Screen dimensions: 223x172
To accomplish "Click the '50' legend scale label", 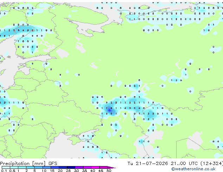I will coord(109,171).
